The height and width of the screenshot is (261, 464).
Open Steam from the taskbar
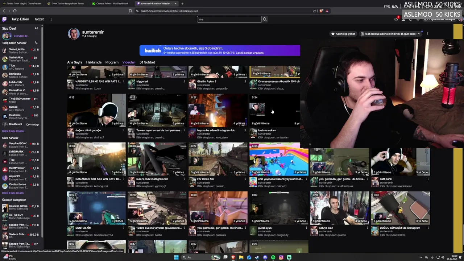pyautogui.click(x=257, y=257)
